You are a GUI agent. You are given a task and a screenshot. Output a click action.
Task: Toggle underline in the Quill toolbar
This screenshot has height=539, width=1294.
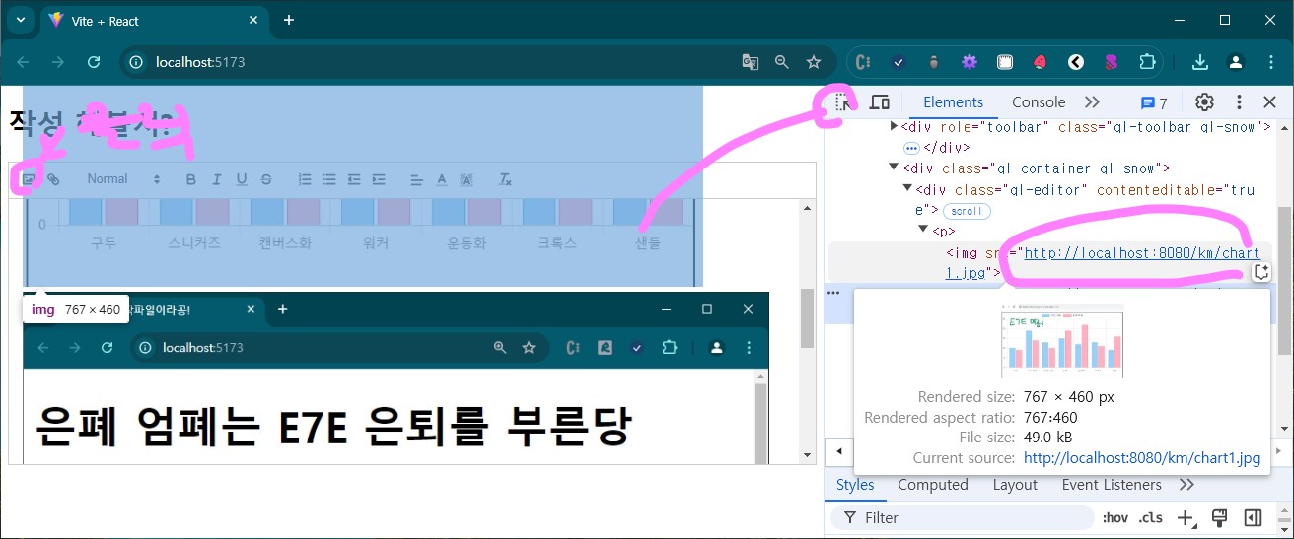pos(242,179)
